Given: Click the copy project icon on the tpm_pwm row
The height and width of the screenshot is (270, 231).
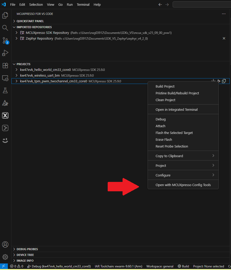Looking at the screenshot, I should (224, 81).
